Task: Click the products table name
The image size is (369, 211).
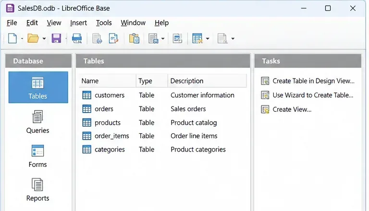Action: pos(108,122)
